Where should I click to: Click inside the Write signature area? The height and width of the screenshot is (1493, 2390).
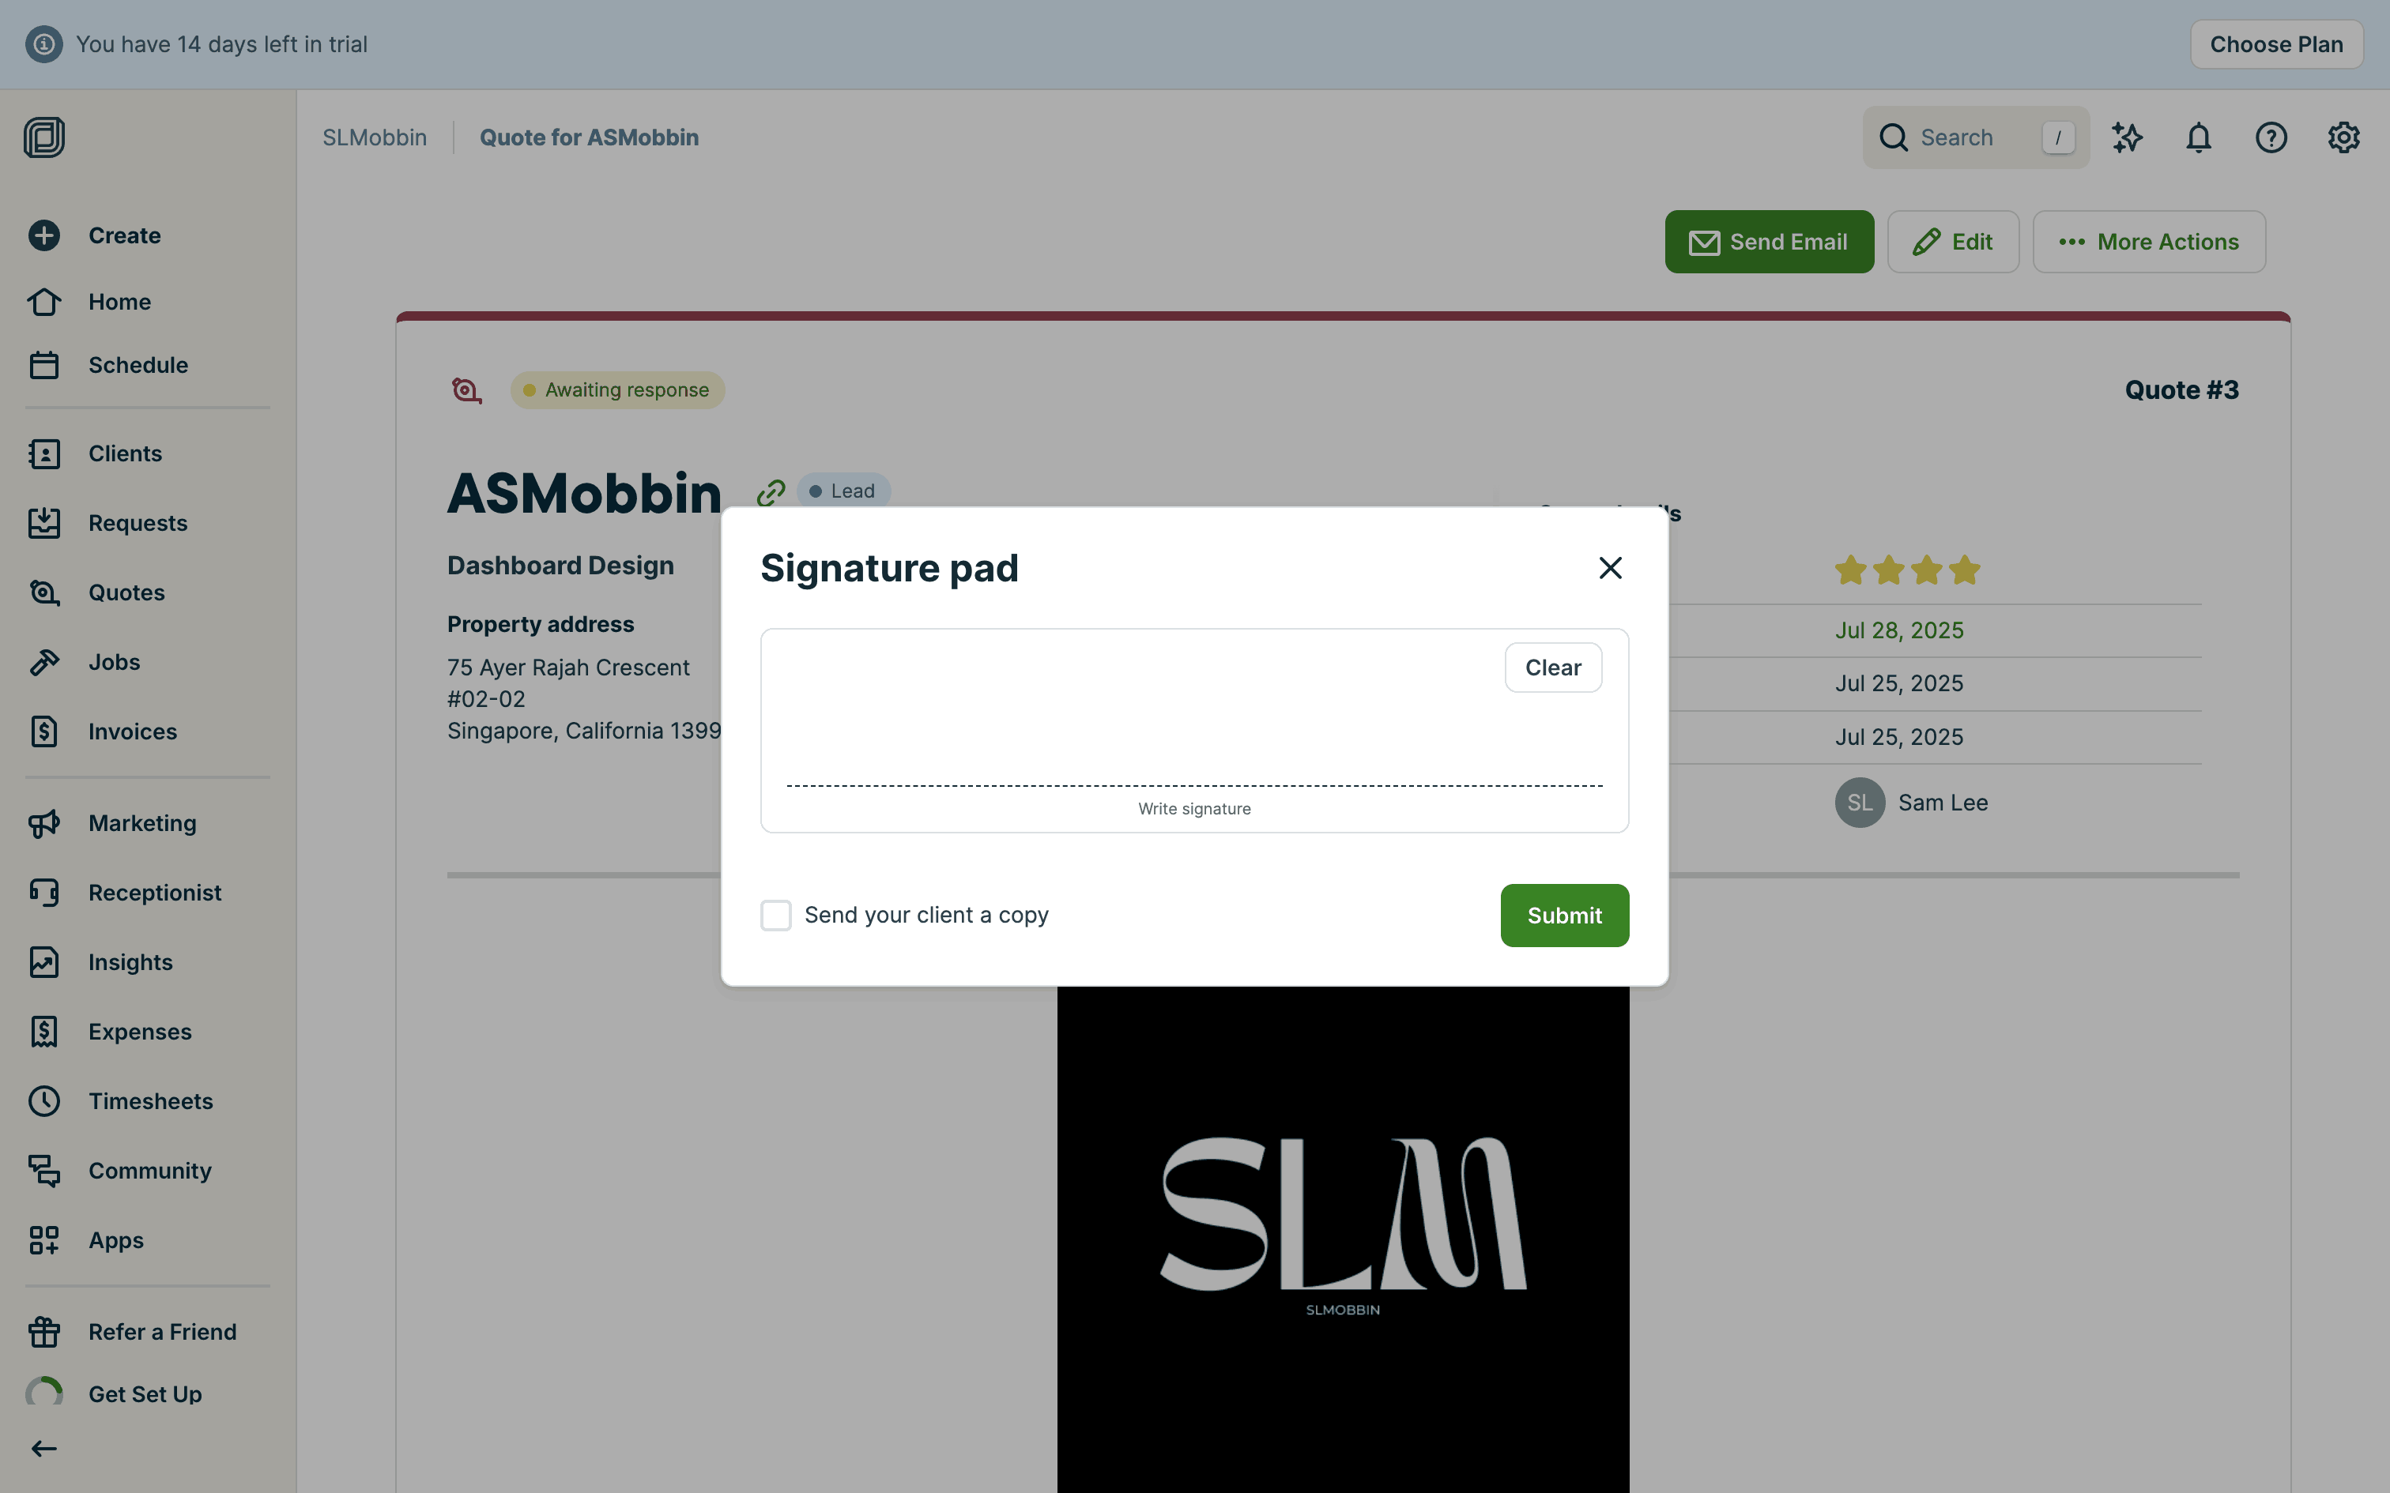tap(1194, 731)
